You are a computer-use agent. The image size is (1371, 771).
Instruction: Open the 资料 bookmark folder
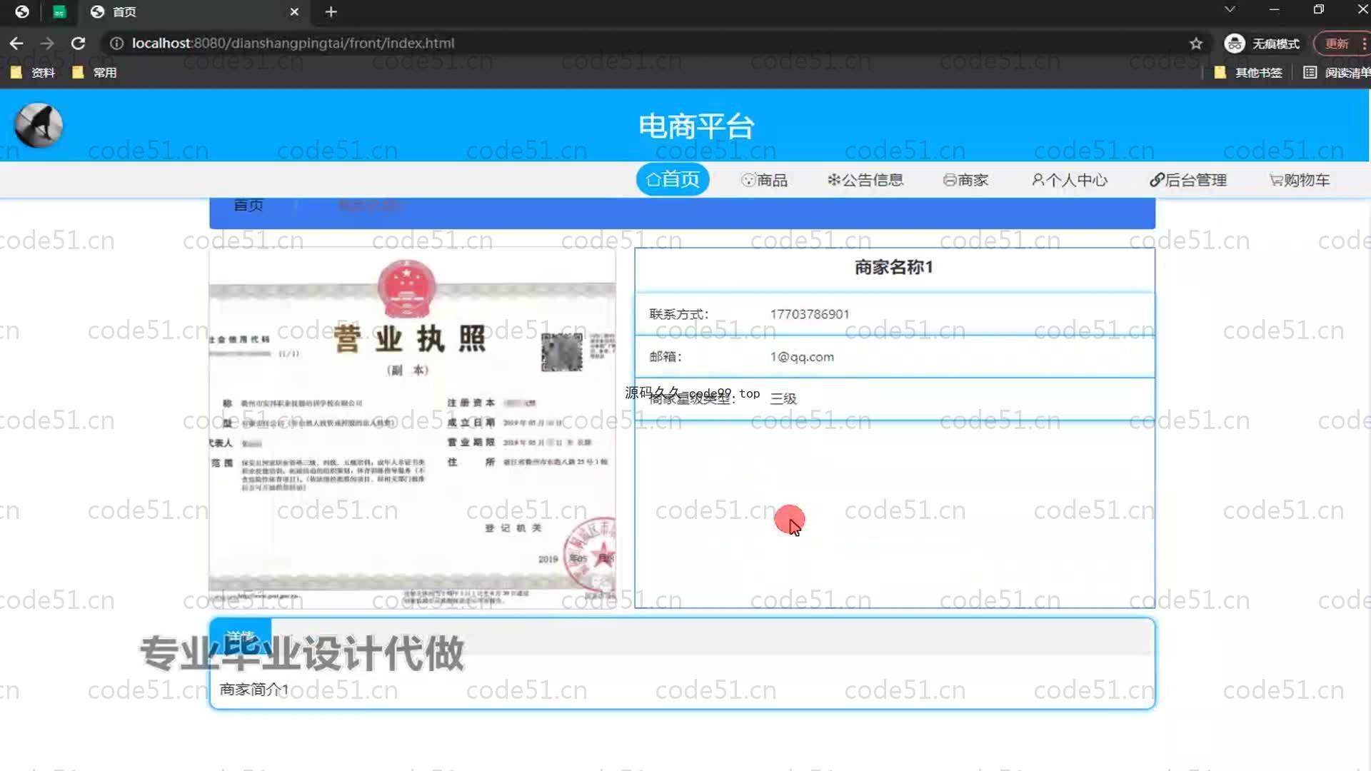[33, 72]
